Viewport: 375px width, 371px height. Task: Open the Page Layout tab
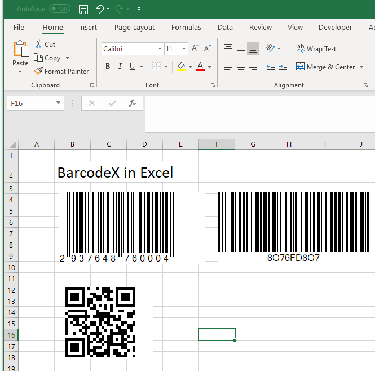point(134,27)
